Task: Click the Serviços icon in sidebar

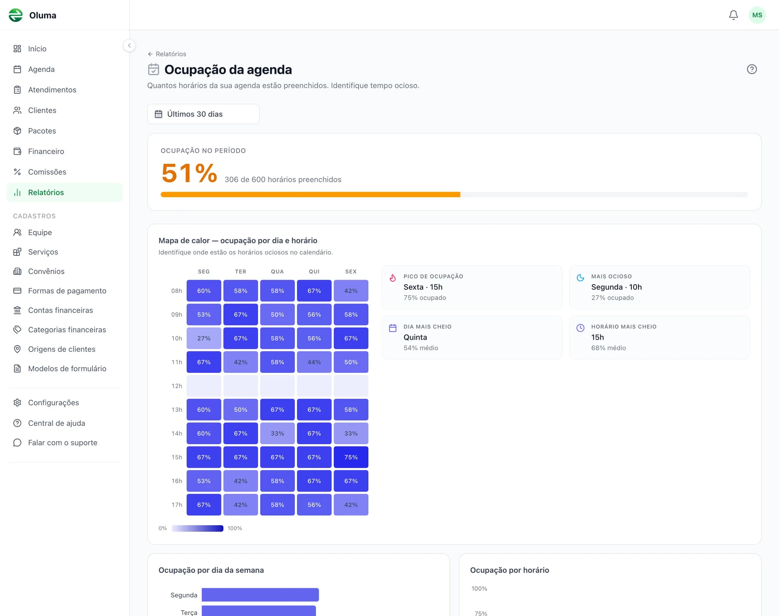Action: click(17, 252)
